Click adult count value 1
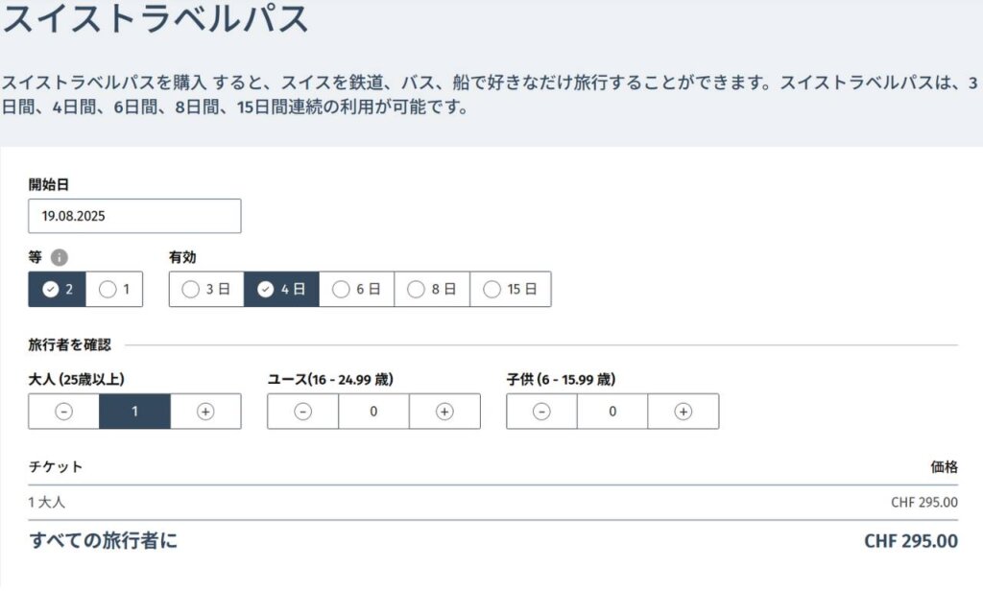 point(134,412)
